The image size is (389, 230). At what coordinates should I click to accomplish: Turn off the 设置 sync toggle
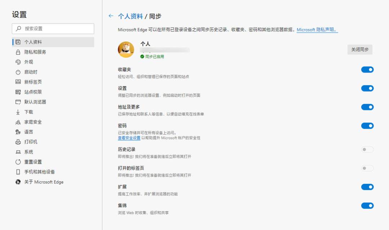[367, 88]
